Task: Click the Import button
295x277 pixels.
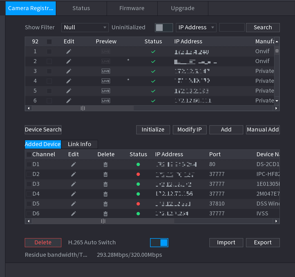Action: (226, 243)
